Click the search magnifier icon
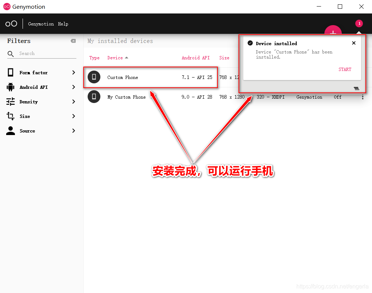 11,54
